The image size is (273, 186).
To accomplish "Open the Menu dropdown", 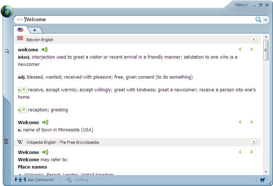I will (241, 5).
